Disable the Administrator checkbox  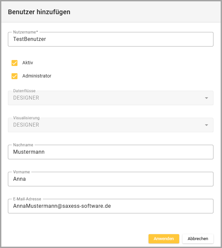[14, 76]
